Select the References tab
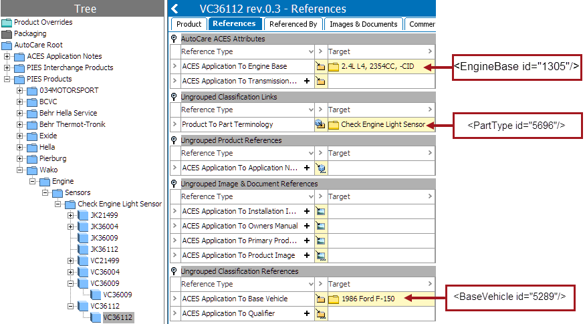Screen dimensions: 585x324 (234, 23)
